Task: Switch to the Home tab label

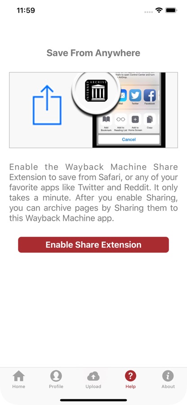Action: click(x=19, y=387)
